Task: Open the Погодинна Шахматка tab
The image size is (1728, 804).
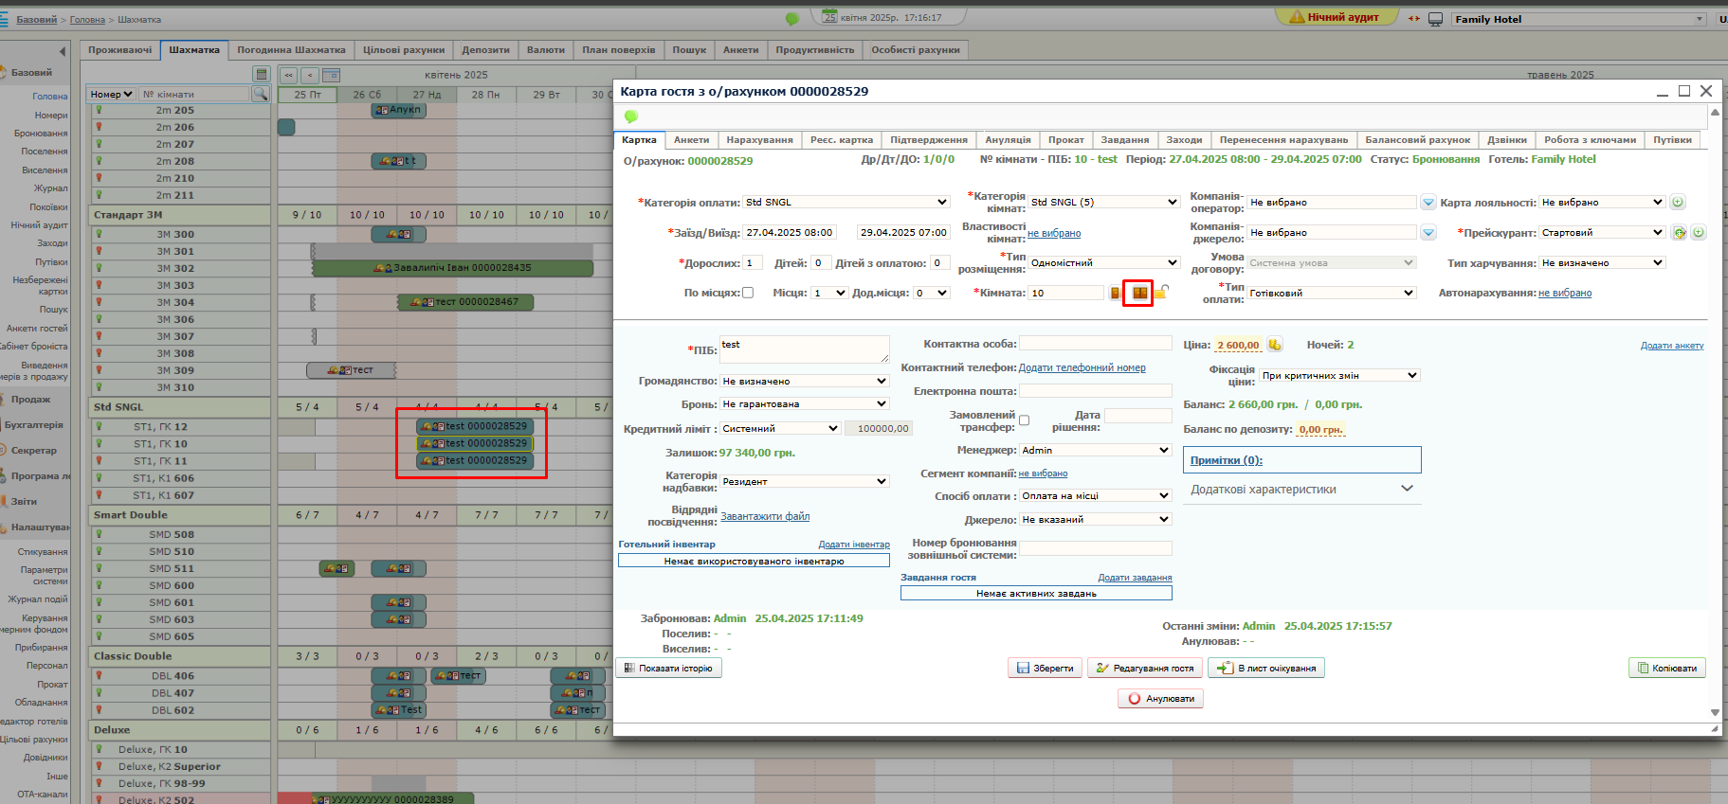Action: point(291,50)
